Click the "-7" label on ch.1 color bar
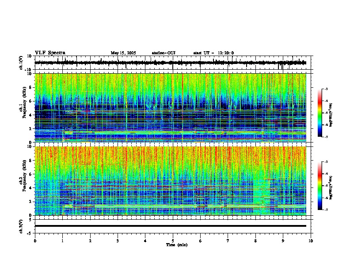This screenshot has height=270, width=350. [326, 137]
